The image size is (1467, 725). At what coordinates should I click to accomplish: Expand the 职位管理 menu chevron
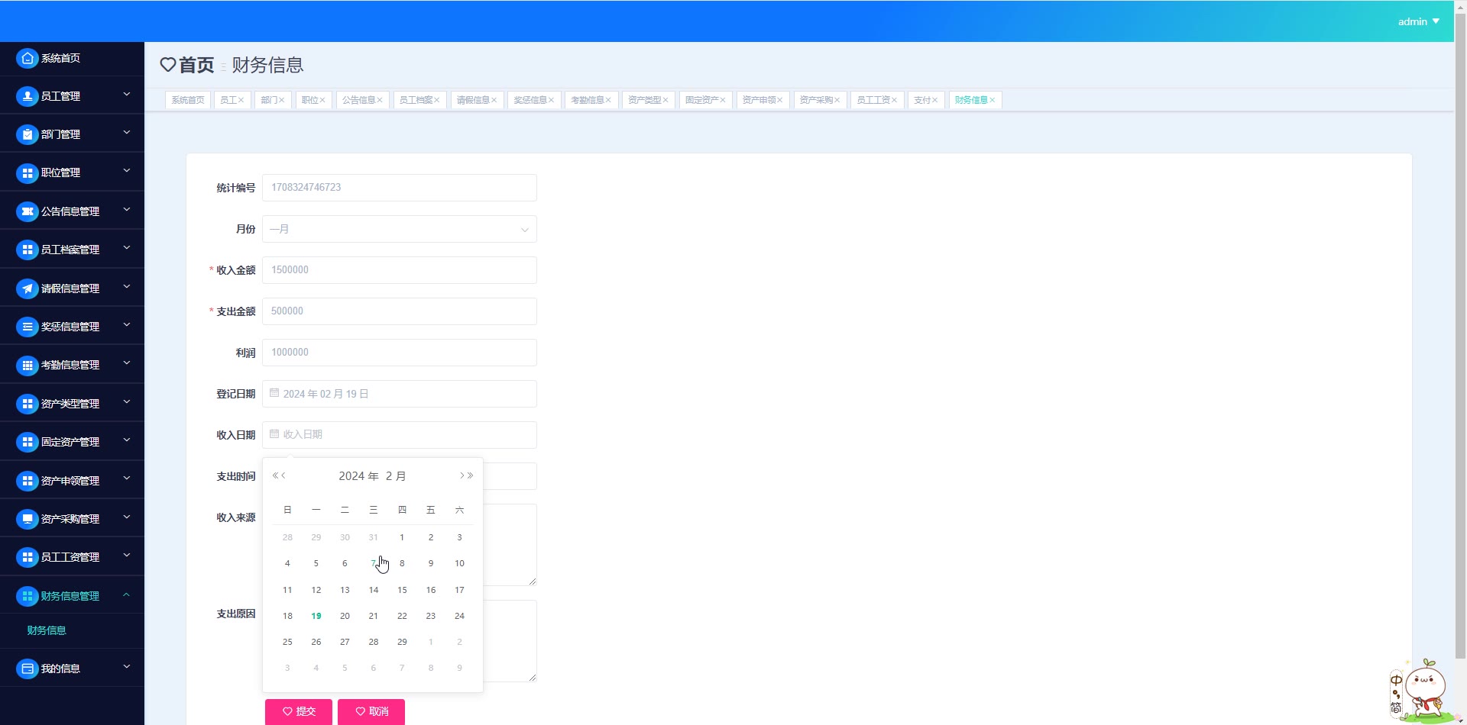tap(127, 171)
